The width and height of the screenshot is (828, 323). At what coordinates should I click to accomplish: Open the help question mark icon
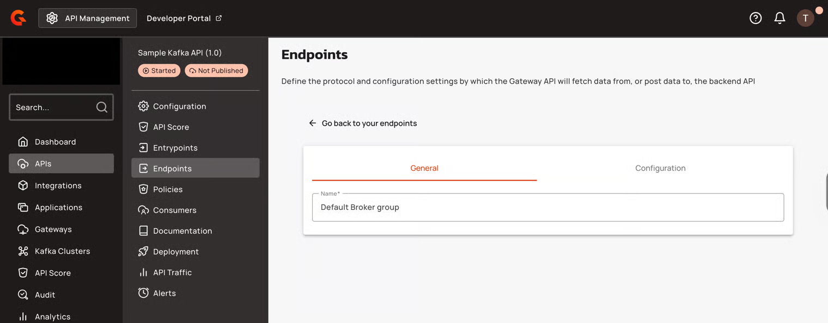click(x=755, y=18)
